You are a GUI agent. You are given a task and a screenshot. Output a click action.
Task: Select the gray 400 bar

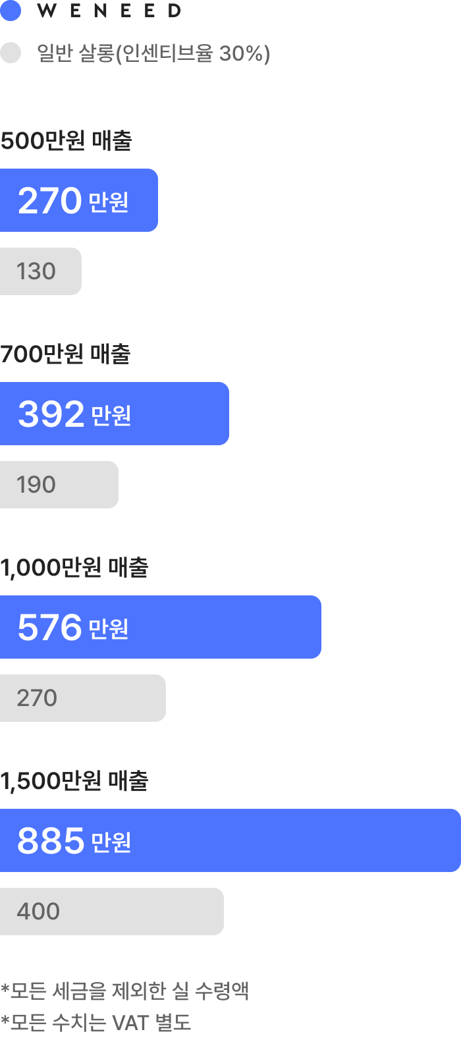[112, 912]
